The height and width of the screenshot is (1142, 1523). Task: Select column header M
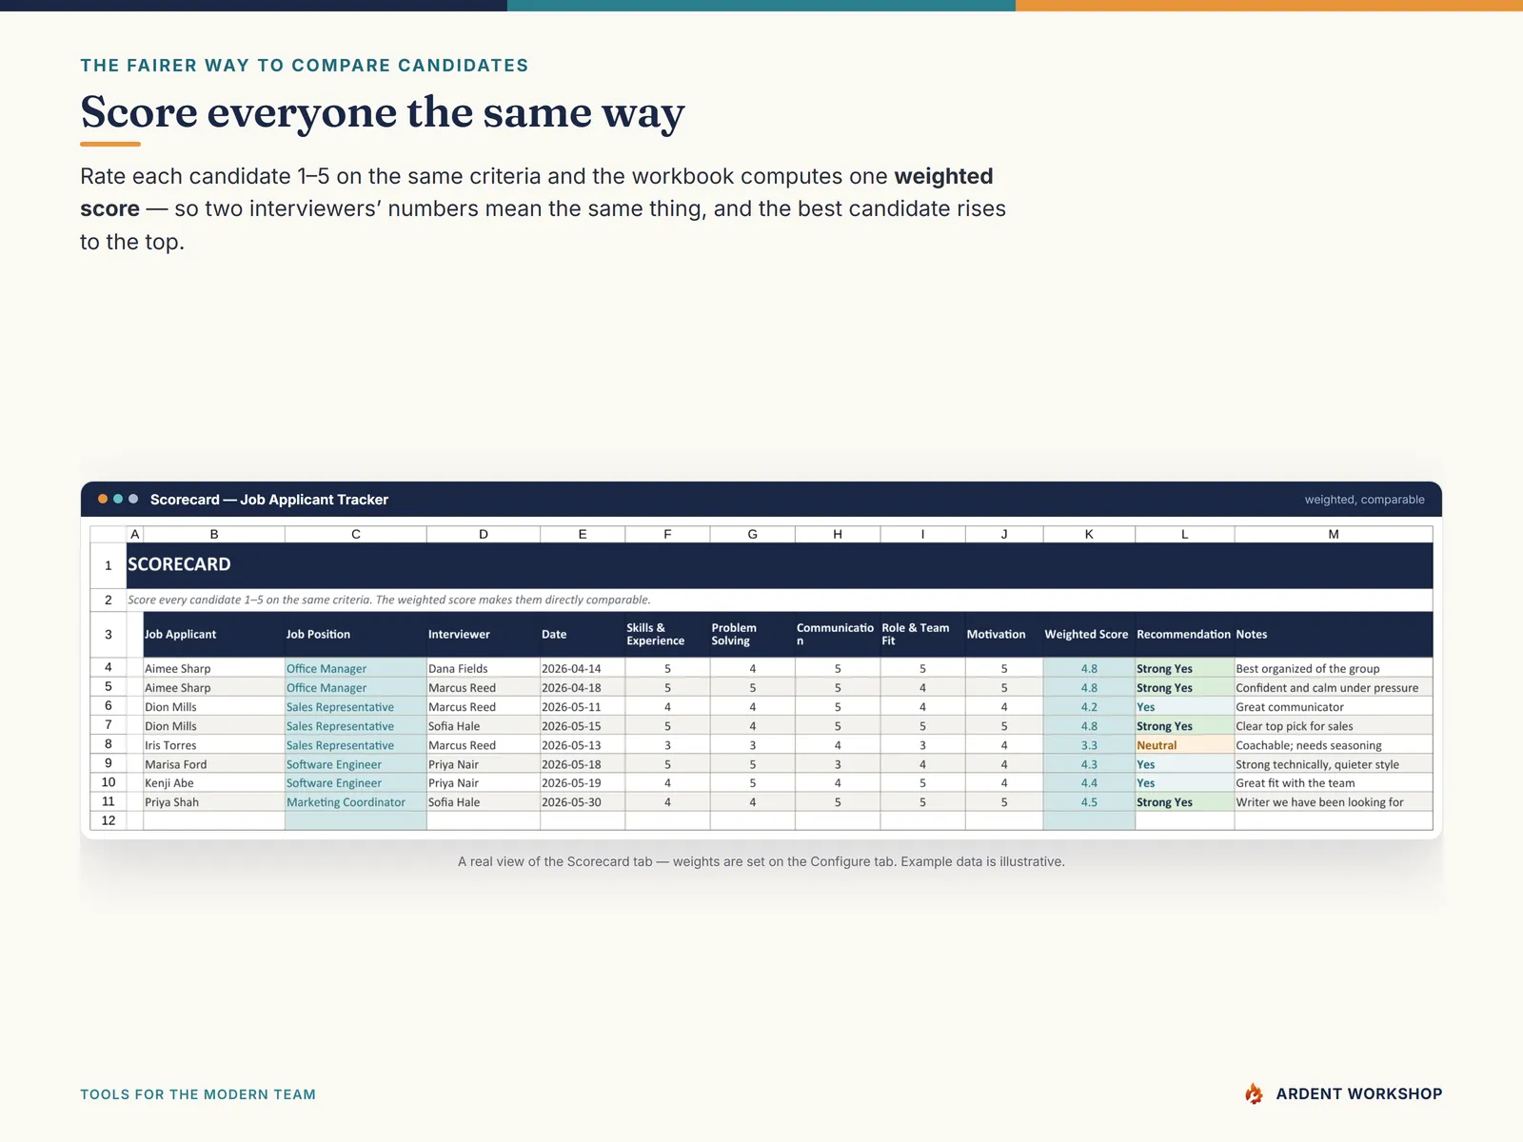pos(1334,534)
